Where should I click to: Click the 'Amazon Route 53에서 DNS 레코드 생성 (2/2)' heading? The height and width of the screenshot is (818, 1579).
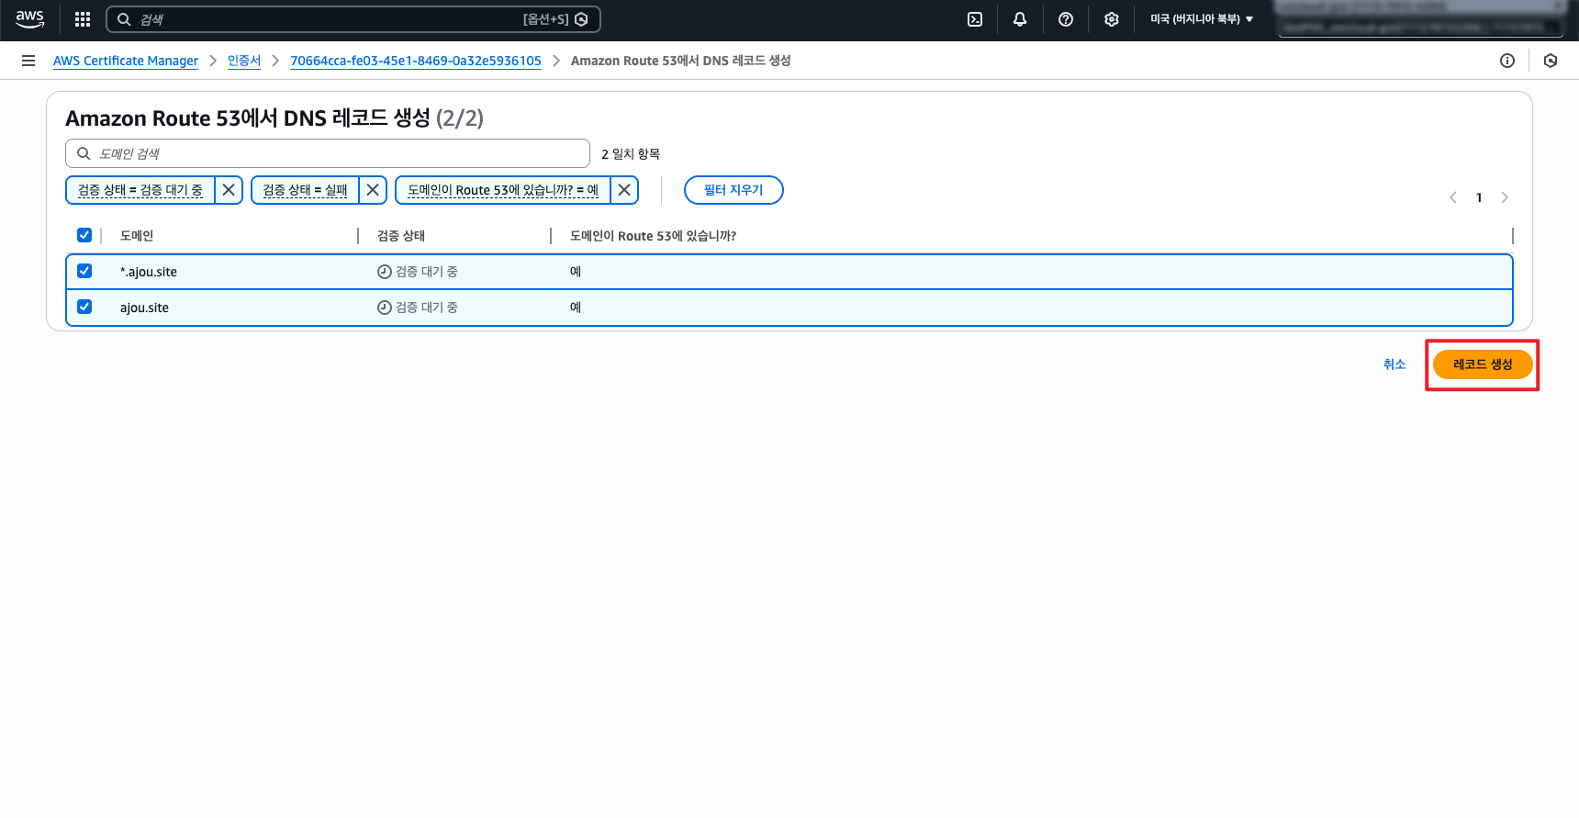point(274,118)
